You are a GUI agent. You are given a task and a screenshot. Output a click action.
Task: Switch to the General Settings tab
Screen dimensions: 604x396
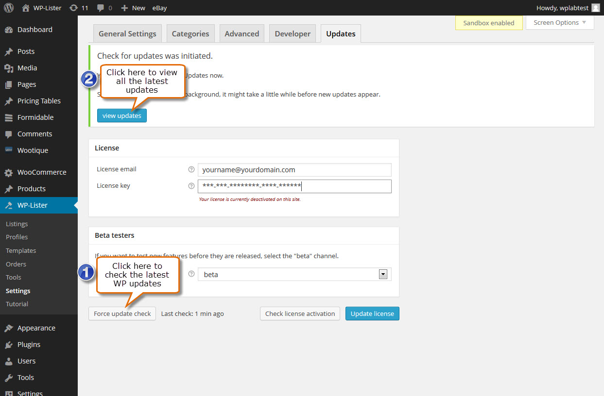tap(127, 33)
